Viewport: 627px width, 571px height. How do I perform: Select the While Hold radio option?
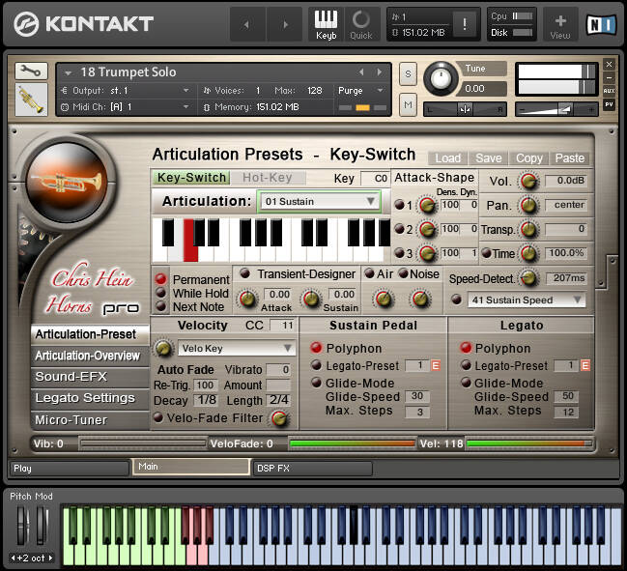pyautogui.click(x=160, y=293)
